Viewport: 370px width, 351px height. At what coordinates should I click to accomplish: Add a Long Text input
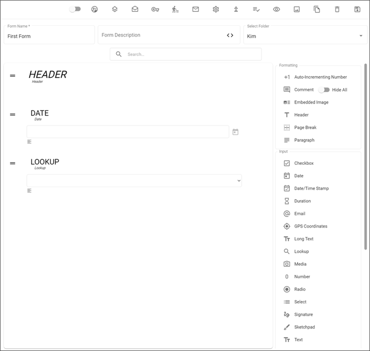click(298, 239)
